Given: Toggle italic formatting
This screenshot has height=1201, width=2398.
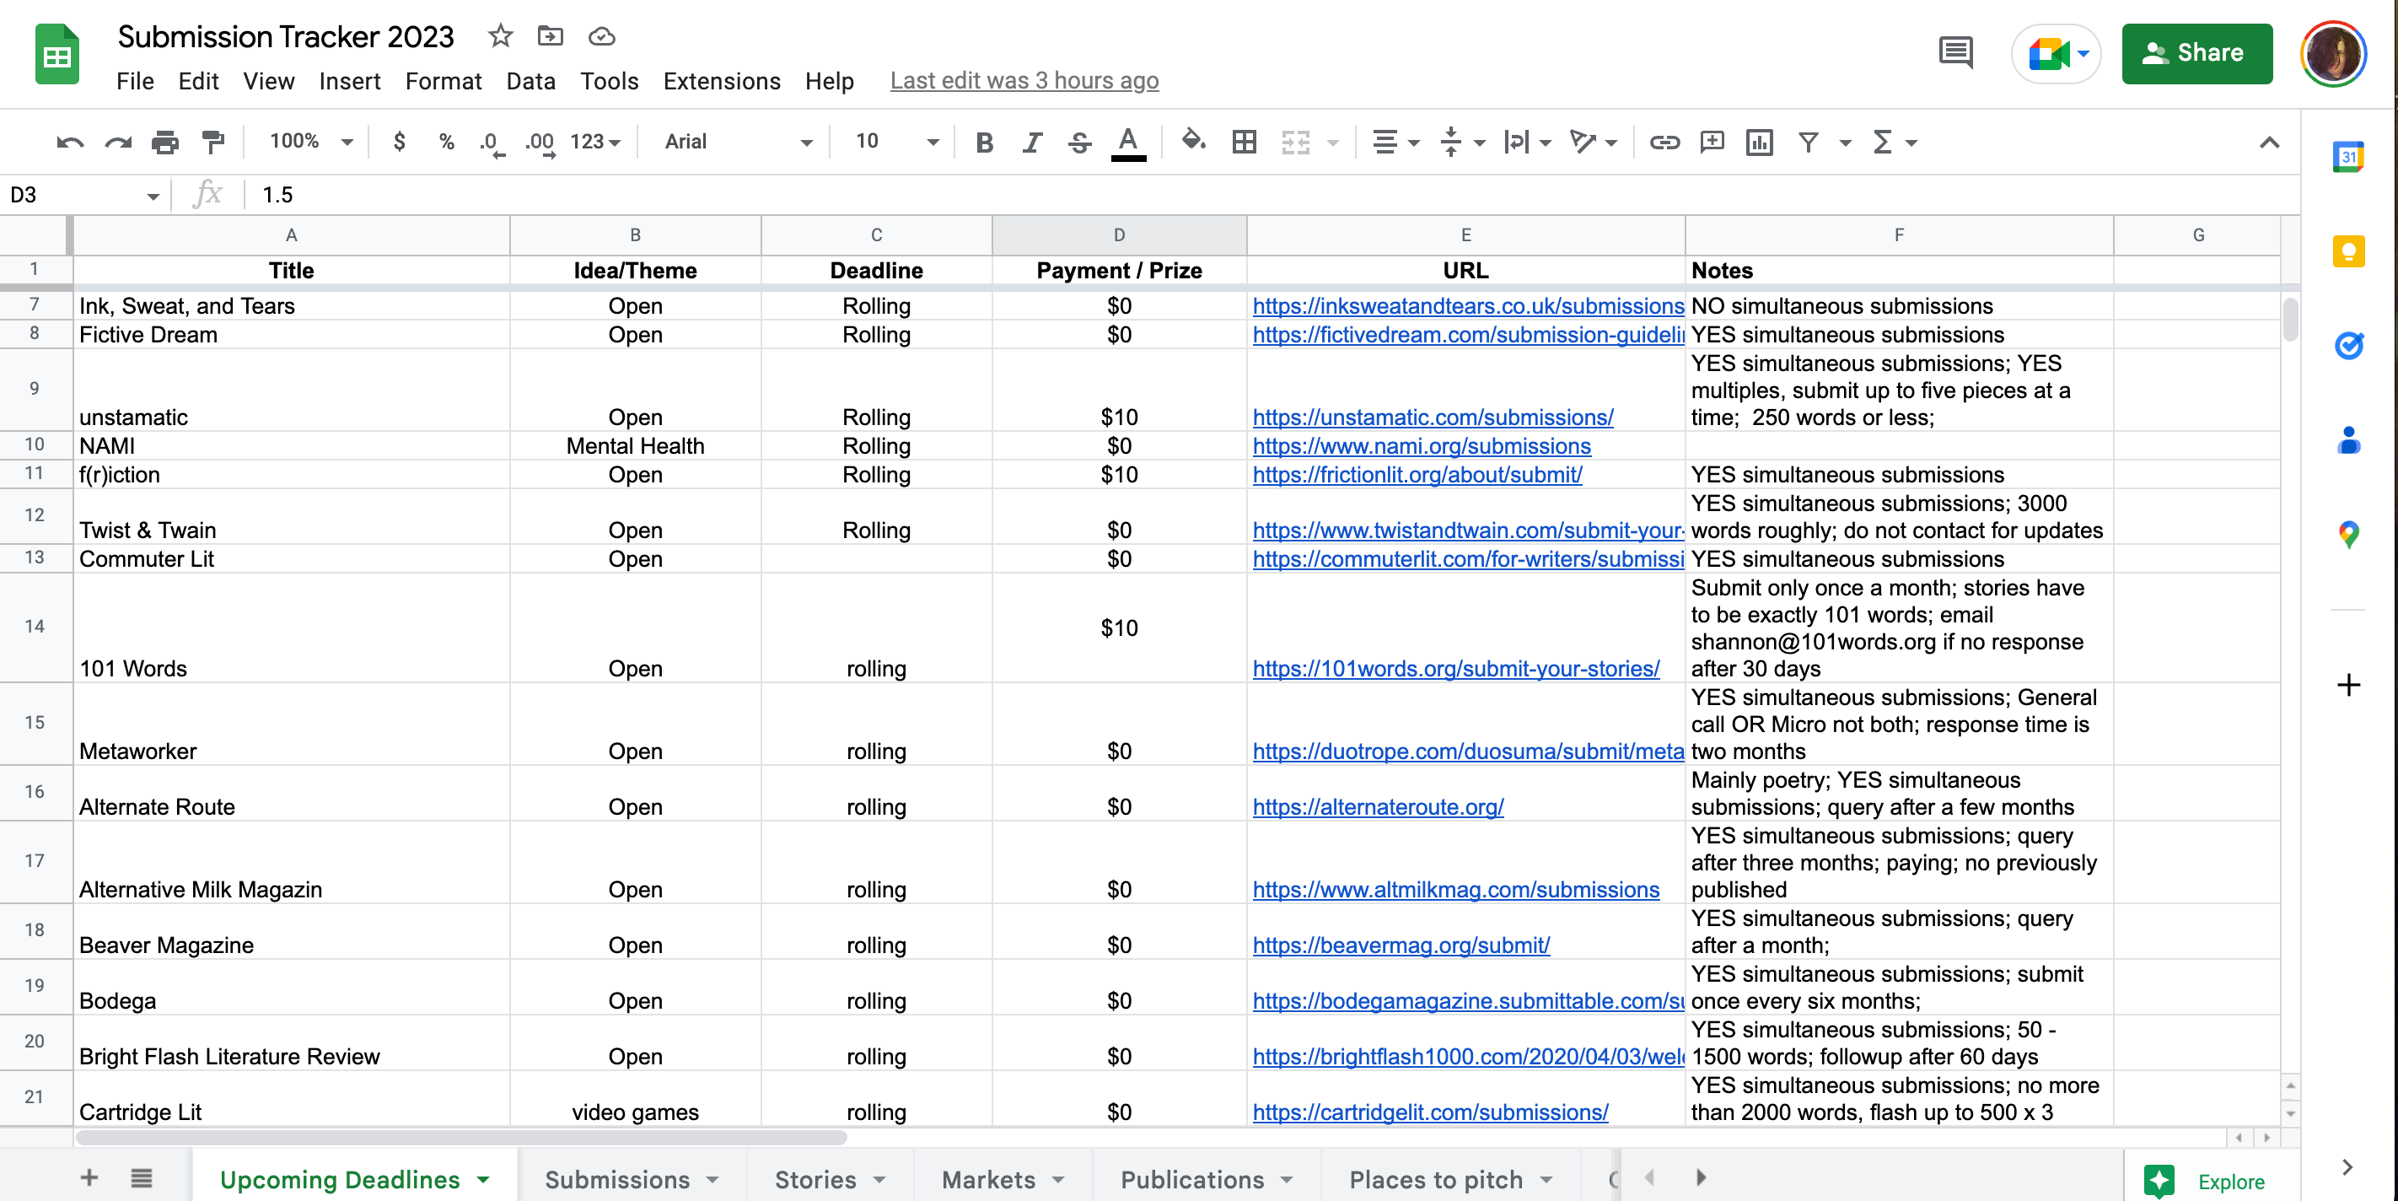Looking at the screenshot, I should tap(1031, 143).
